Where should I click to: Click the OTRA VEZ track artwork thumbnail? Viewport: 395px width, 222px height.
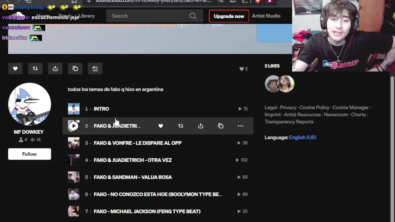pyautogui.click(x=74, y=160)
